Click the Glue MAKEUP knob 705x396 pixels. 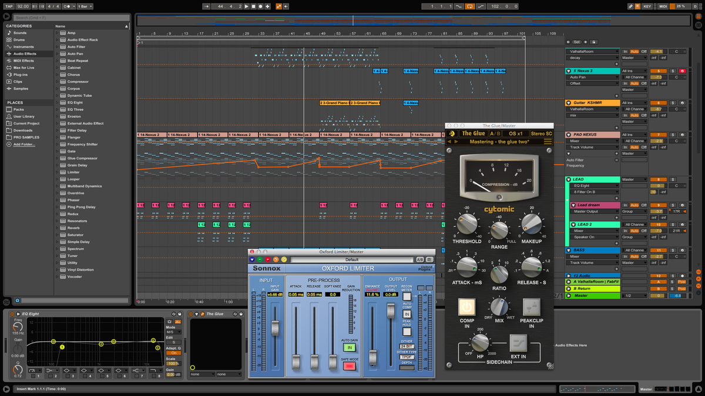coord(531,223)
